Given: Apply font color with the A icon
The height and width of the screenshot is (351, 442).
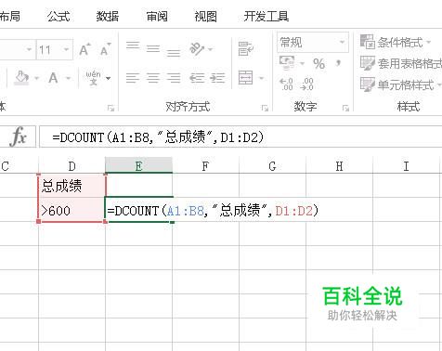Looking at the screenshot, I should click(x=53, y=78).
